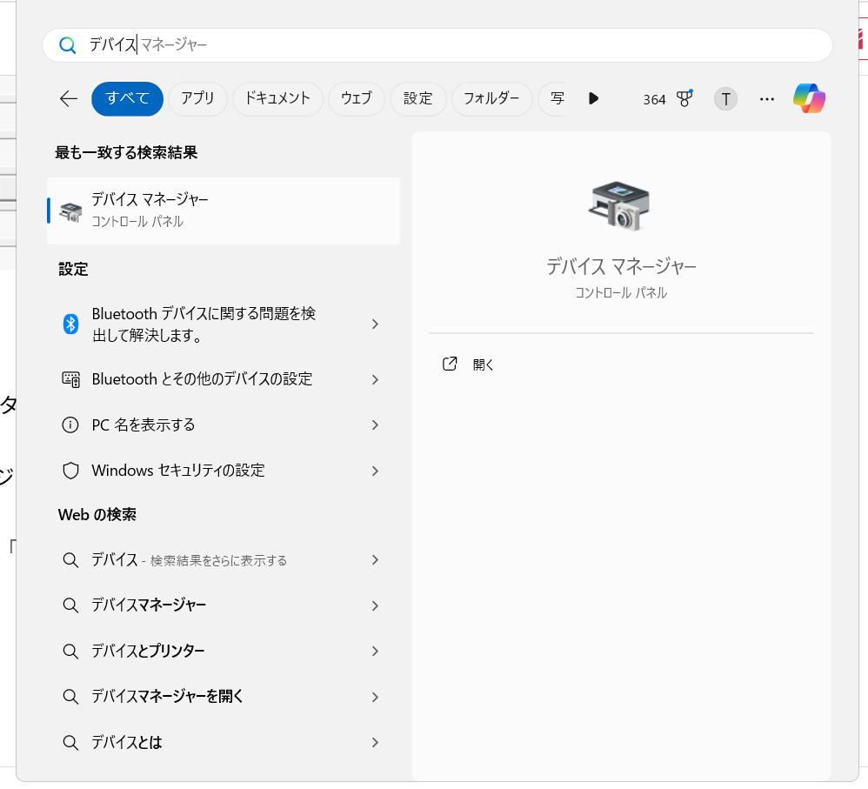
Task: Click search icon beside デバイスとは
Action: (x=70, y=743)
